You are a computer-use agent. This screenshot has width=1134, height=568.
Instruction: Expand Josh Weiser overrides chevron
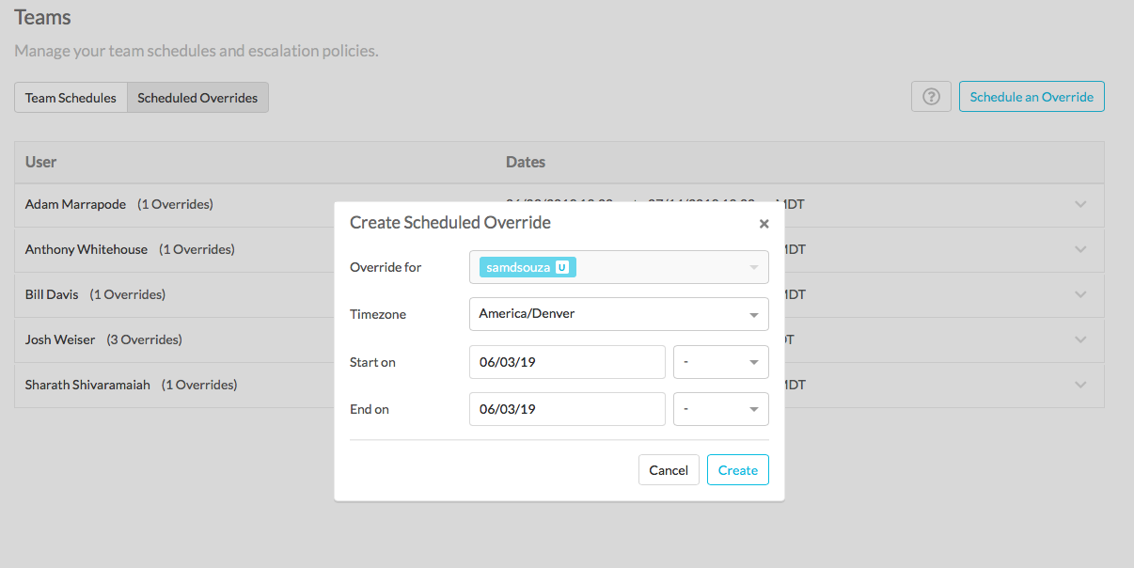click(1080, 339)
